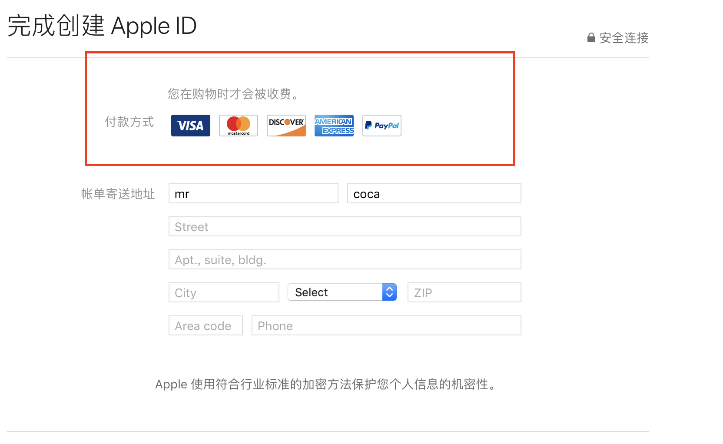The width and height of the screenshot is (723, 444).
Task: Click into the Street address field
Action: pyautogui.click(x=345, y=227)
